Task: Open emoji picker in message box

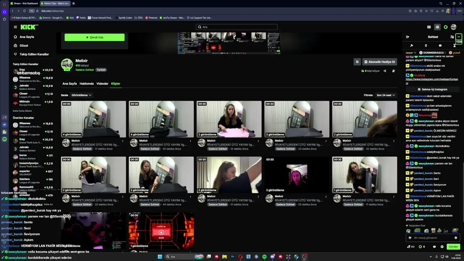Action: tap(456, 238)
